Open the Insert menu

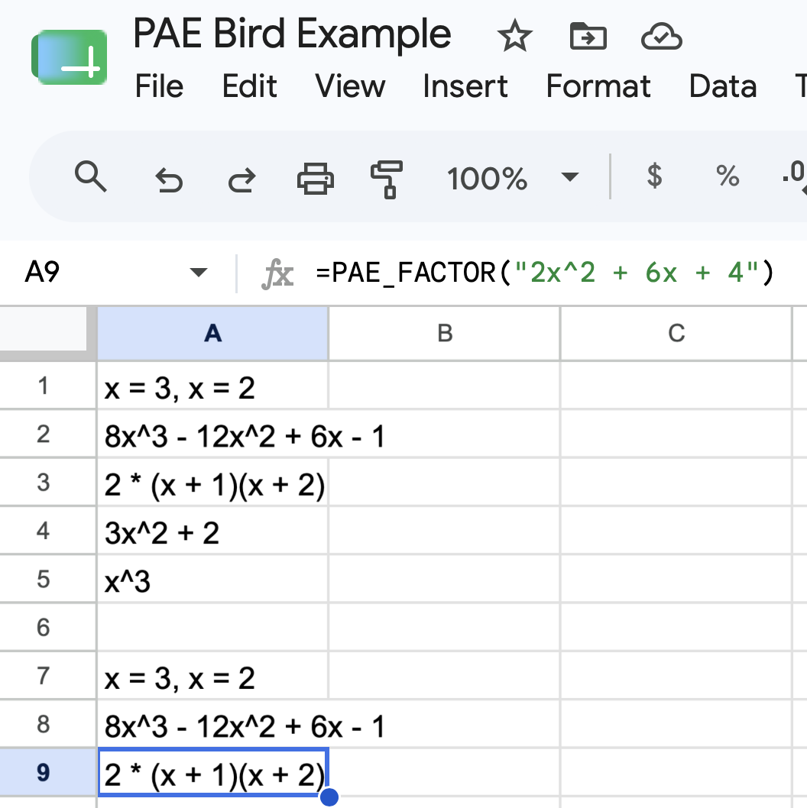[x=465, y=86]
